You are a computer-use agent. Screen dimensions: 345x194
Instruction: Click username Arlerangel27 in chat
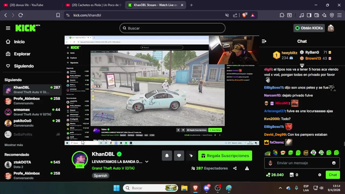274,111
